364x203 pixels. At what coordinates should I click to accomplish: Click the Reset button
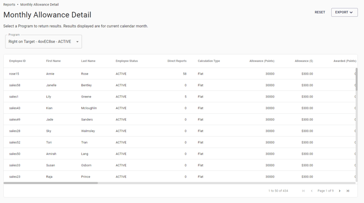click(319, 13)
